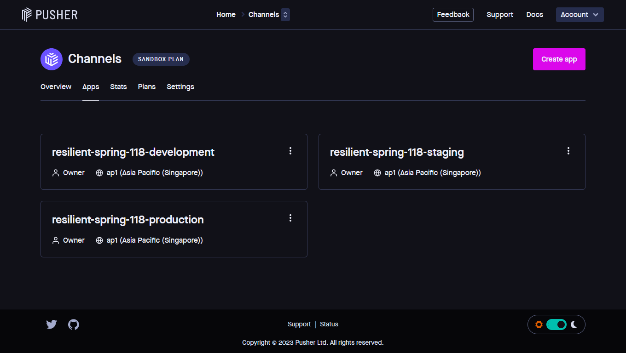This screenshot has width=626, height=353.
Task: Expand the Account dropdown menu
Action: [580, 15]
